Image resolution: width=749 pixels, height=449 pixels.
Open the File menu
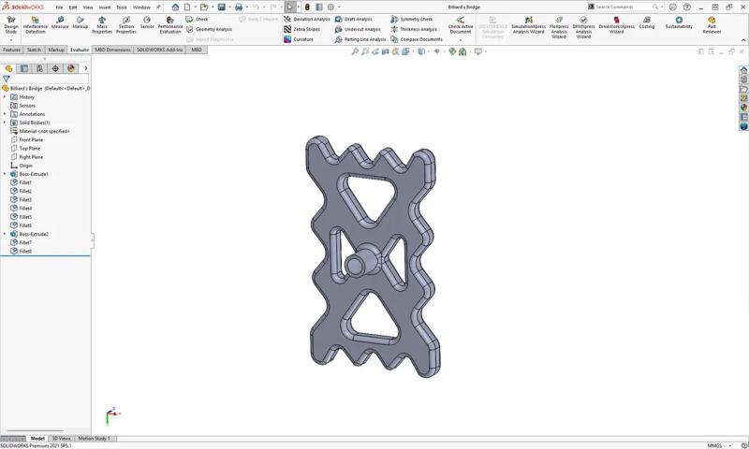[59, 7]
